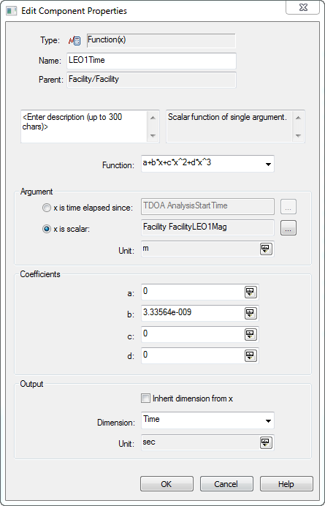Click the Name field containing LEO1Time
The image size is (325, 506).
pos(151,61)
